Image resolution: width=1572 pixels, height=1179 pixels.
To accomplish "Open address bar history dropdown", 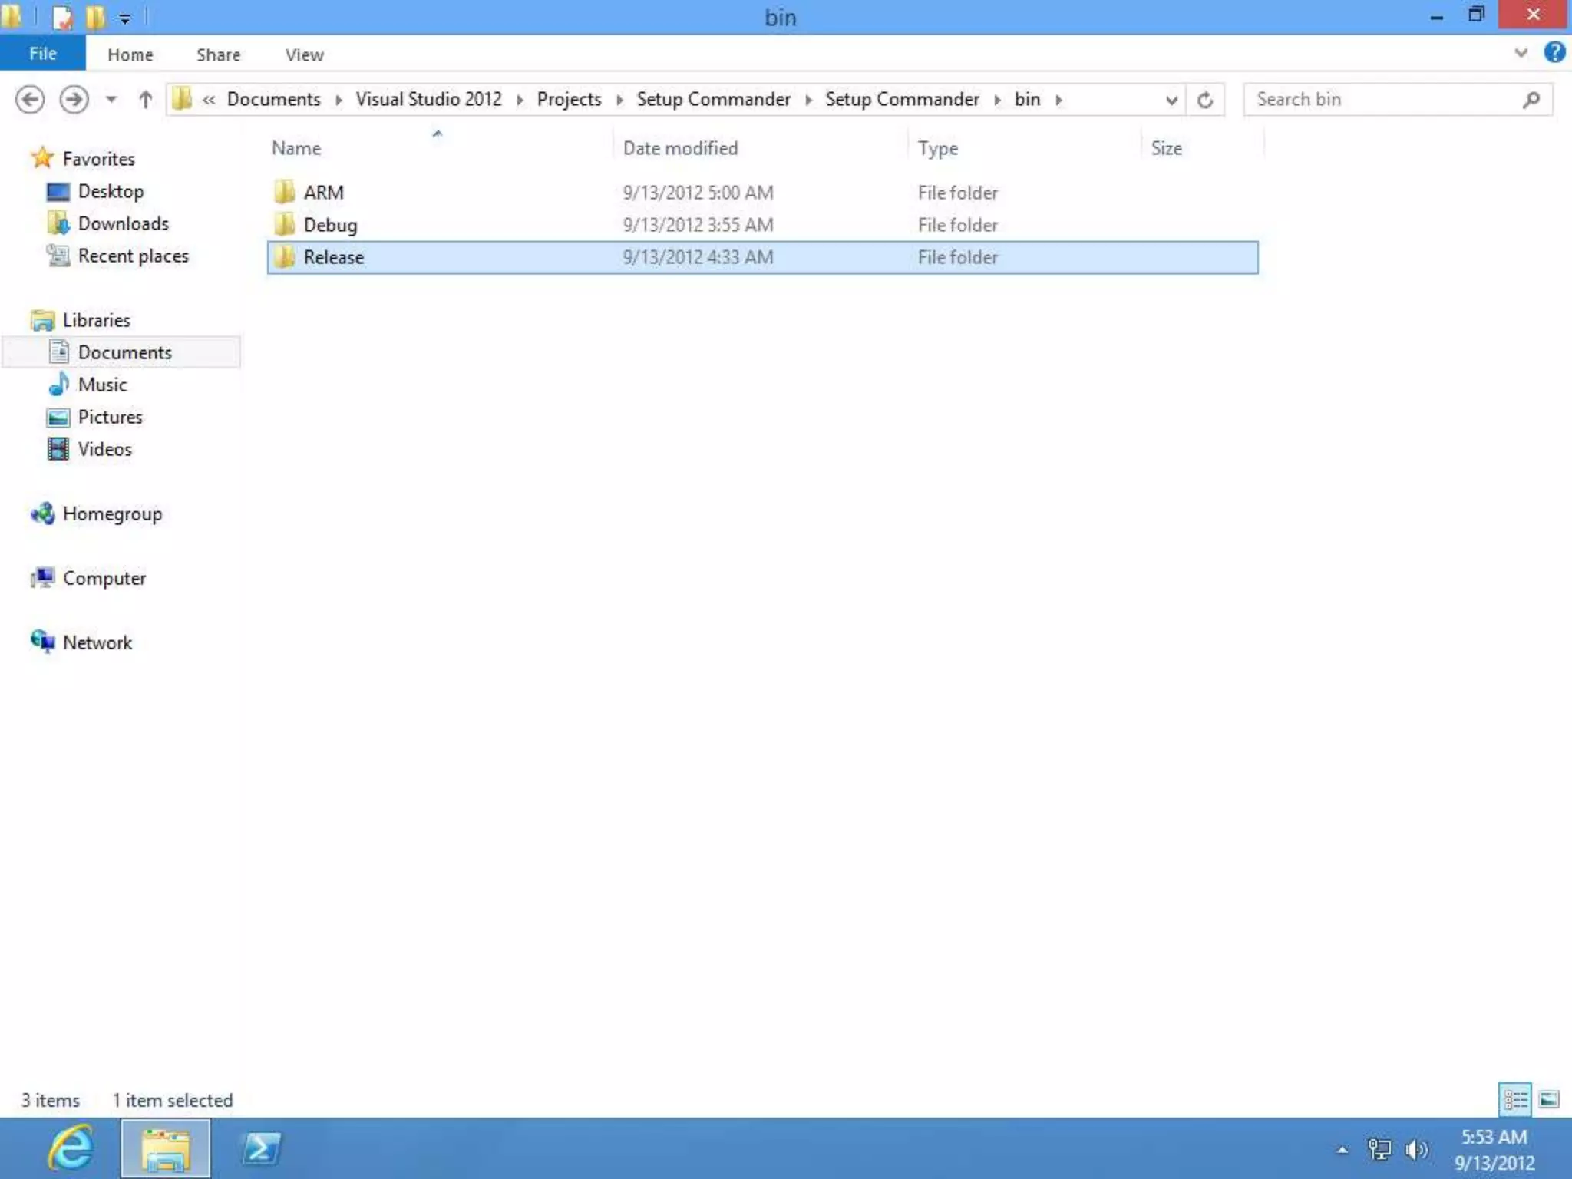I will tap(1171, 100).
